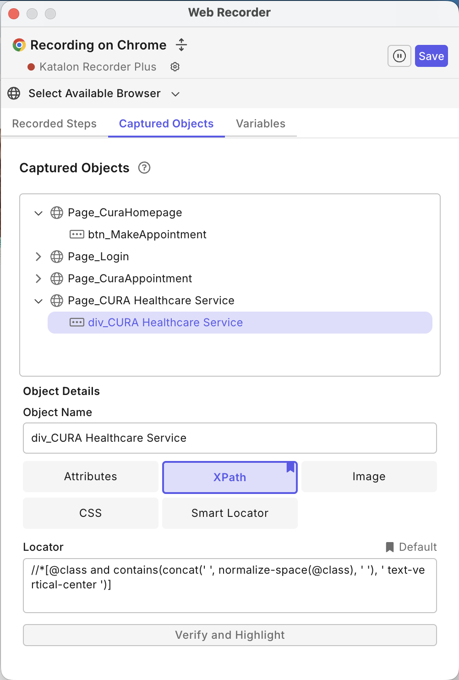The width and height of the screenshot is (459, 680).
Task: Click the collapse window arrows icon
Action: (181, 45)
